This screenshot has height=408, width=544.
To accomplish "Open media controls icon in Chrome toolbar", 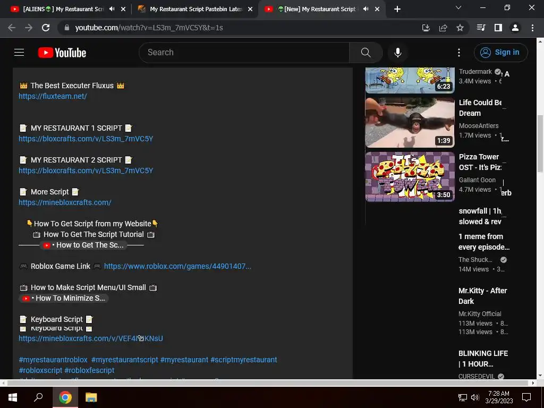I will pos(481,28).
